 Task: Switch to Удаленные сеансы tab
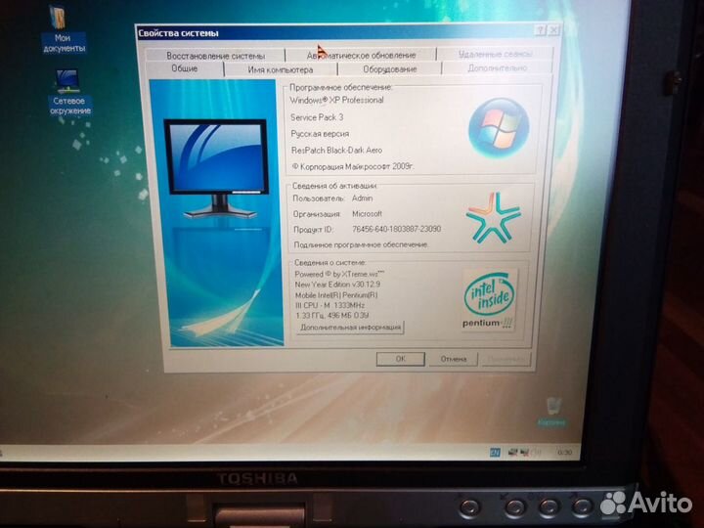click(x=495, y=54)
